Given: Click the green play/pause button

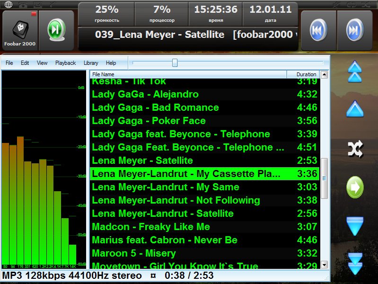Looking at the screenshot, I should (x=56, y=30).
